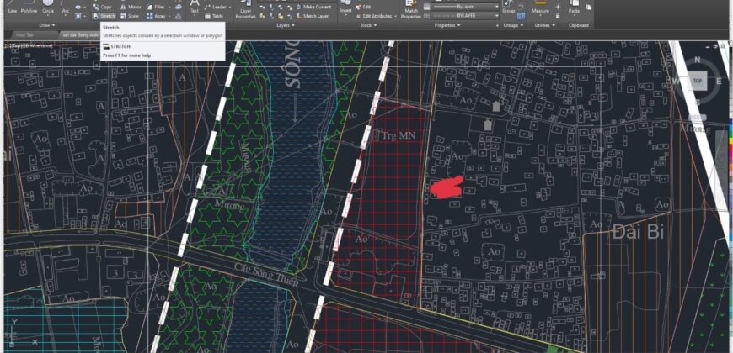The height and width of the screenshot is (353, 733).
Task: Switch to the New Tab drawing tab
Action: (x=24, y=34)
